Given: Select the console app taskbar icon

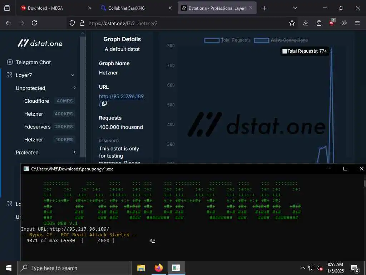Looking at the screenshot, I should point(176,268).
